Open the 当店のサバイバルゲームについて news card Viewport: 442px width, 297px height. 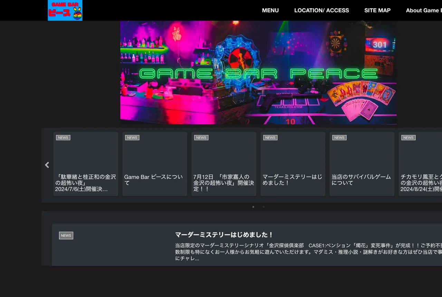pyautogui.click(x=362, y=164)
